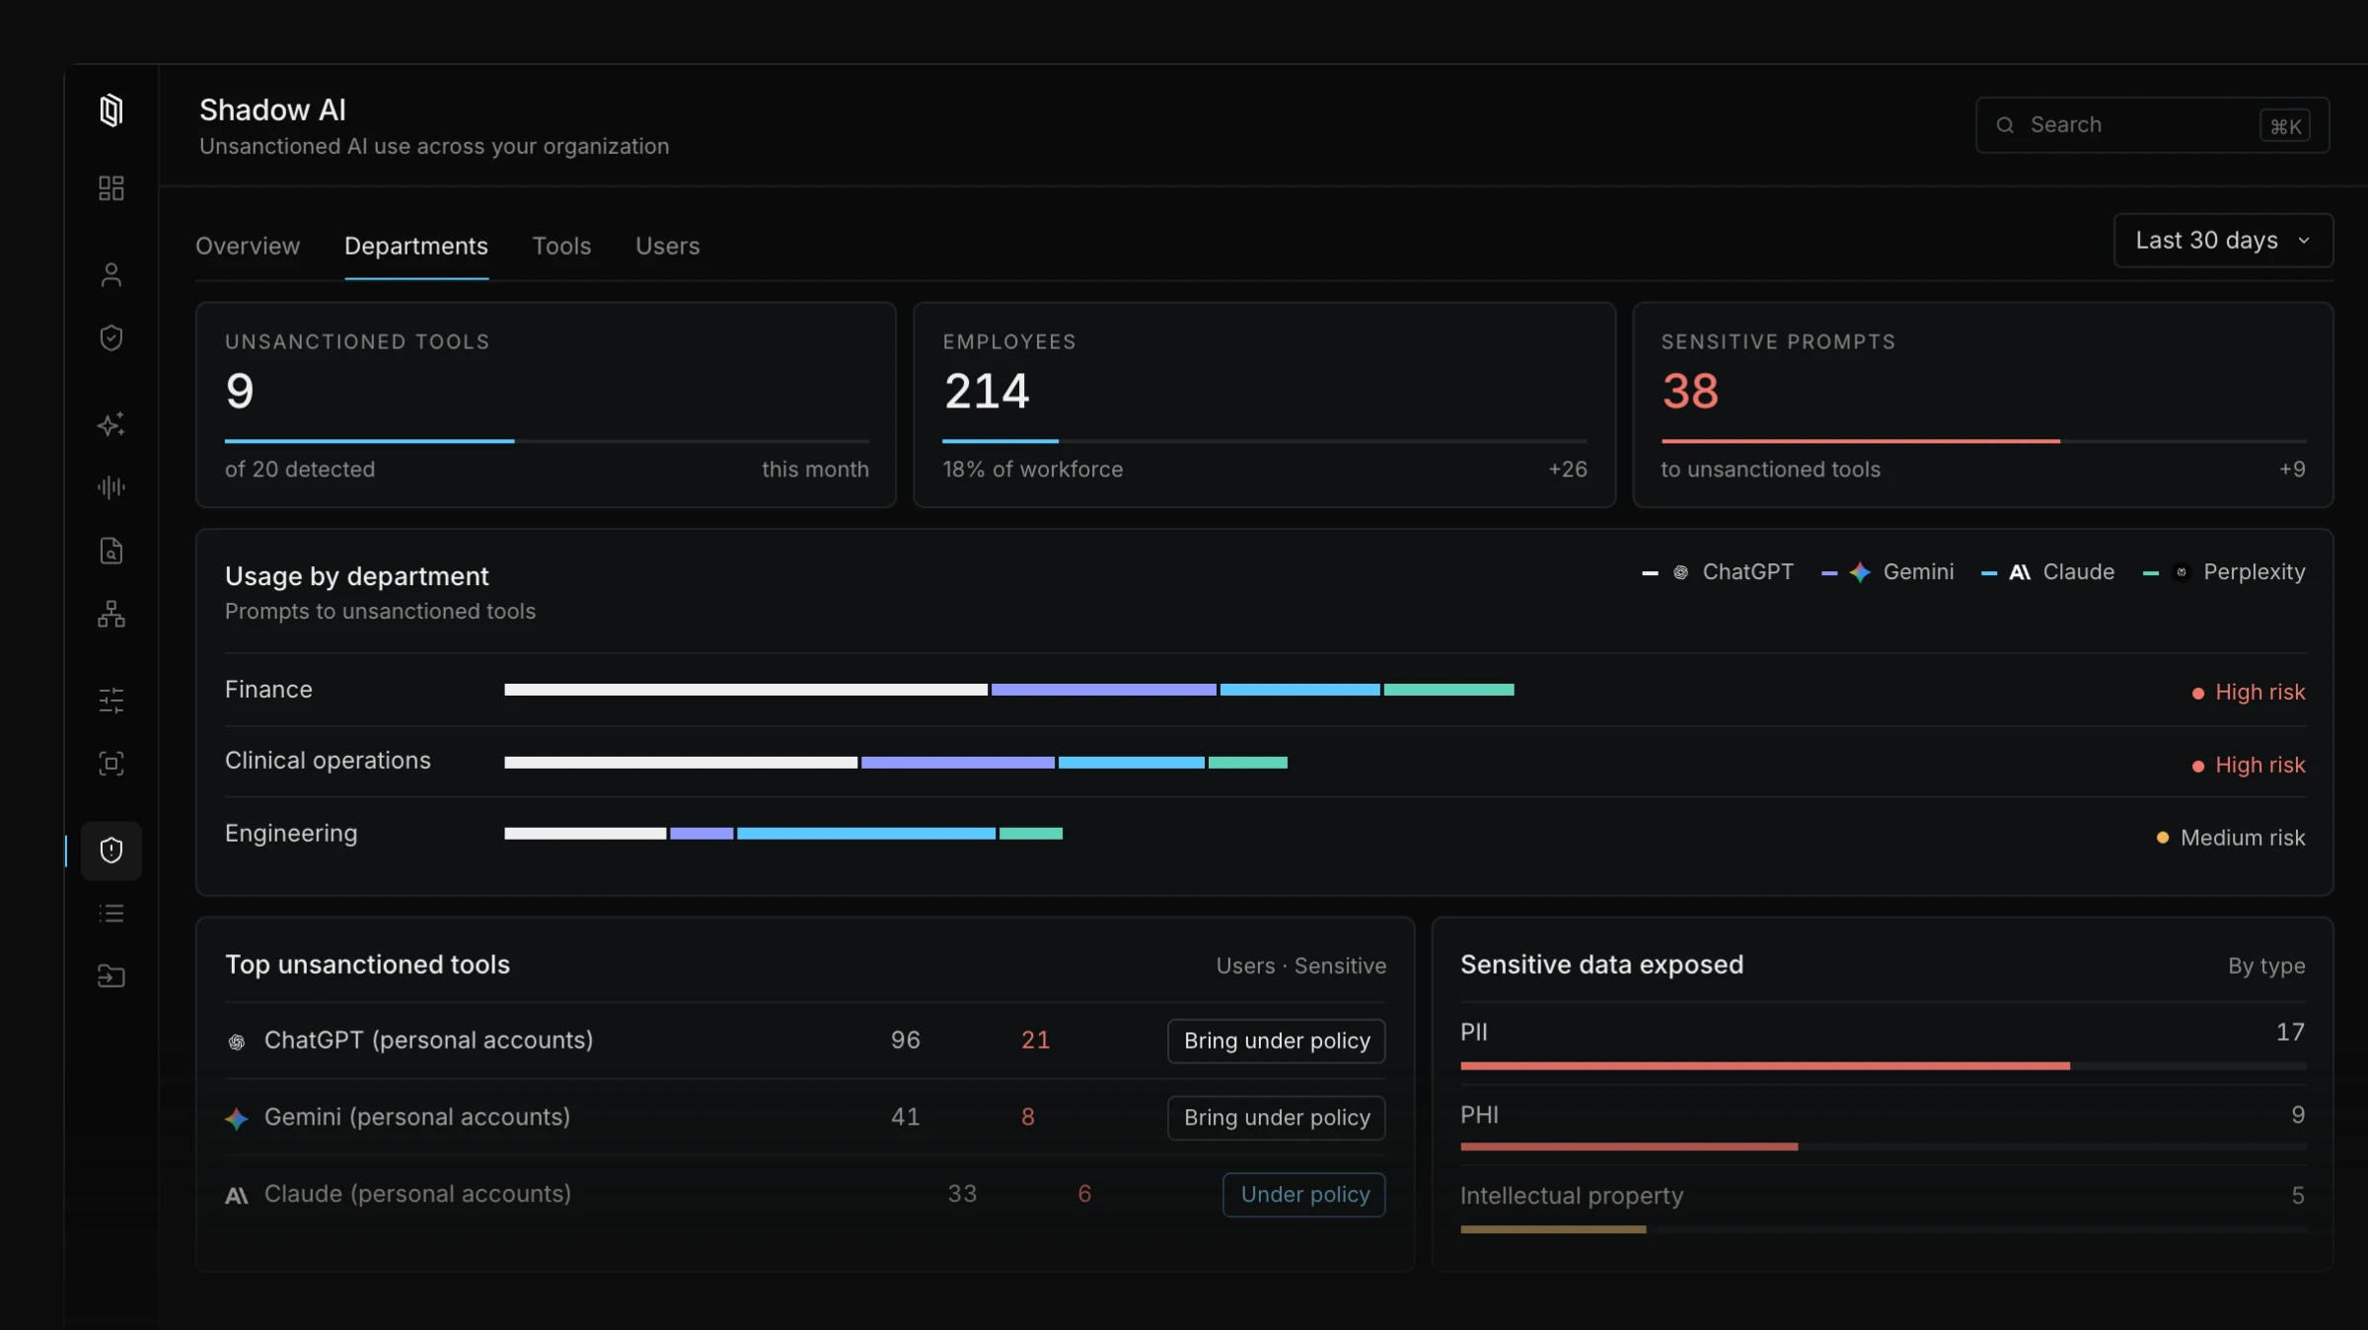This screenshot has width=2368, height=1330.
Task: Click the Claude logo in top tools list
Action: click(x=237, y=1195)
